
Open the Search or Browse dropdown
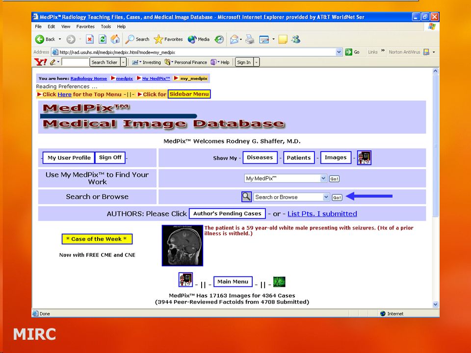click(326, 197)
